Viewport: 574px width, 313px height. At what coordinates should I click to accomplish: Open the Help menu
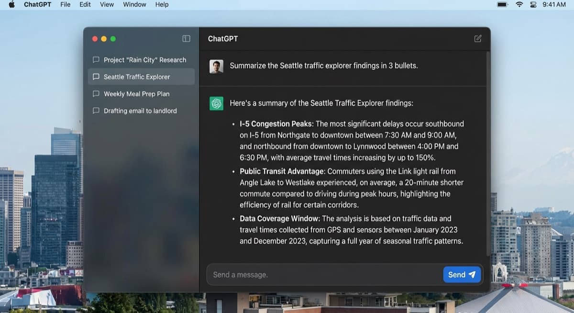(162, 4)
